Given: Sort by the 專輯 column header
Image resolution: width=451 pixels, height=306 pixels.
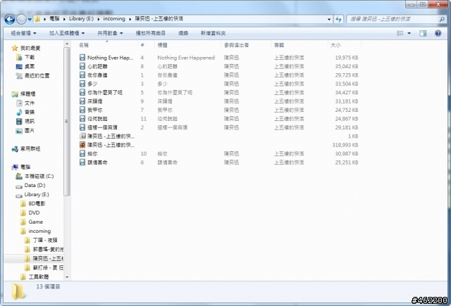Looking at the screenshot, I should point(299,45).
